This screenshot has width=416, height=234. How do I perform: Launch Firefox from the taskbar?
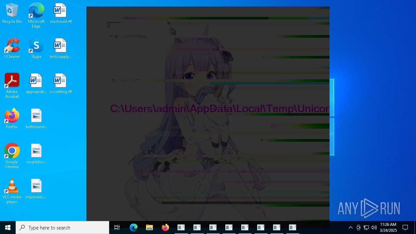165,227
